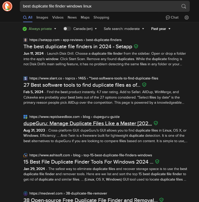Image resolution: width=199 pixels, height=202 pixels.
Task: Open the Canada (en) region dropdown
Action: point(85,29)
